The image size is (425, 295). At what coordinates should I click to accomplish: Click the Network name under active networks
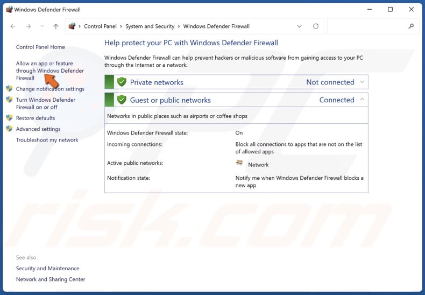tap(258, 165)
